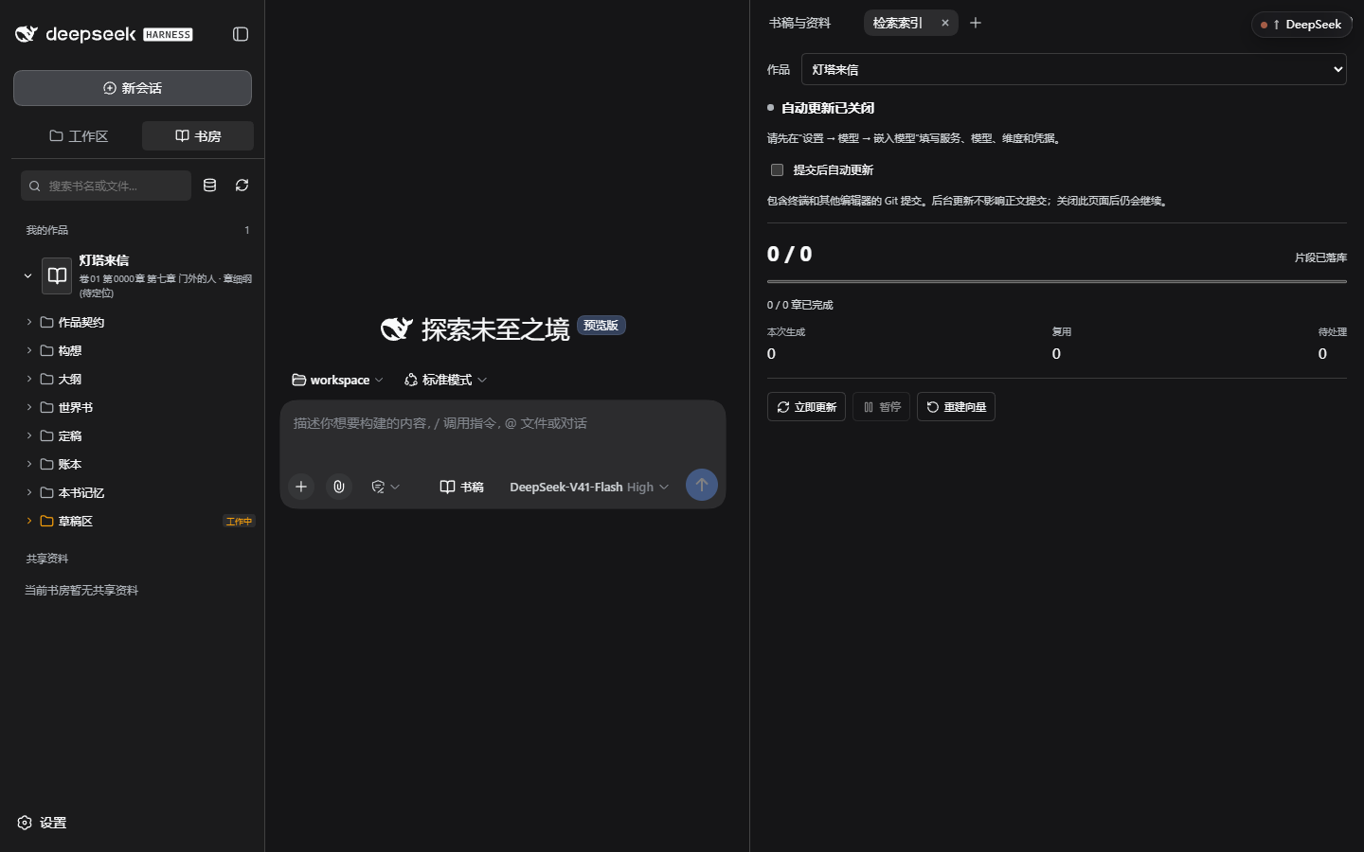Viewport: 1364px width, 852px height.
Task: Expand the 章稿区 folder
Action: 138,521
